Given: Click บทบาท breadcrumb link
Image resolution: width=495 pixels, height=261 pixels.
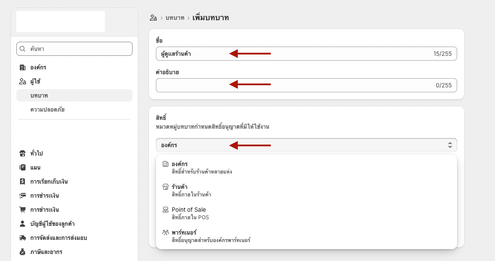Looking at the screenshot, I should pyautogui.click(x=175, y=18).
